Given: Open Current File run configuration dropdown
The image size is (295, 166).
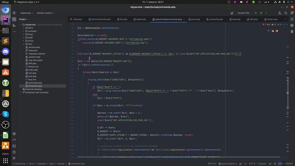Looking at the screenshot, I should pos(244,13).
